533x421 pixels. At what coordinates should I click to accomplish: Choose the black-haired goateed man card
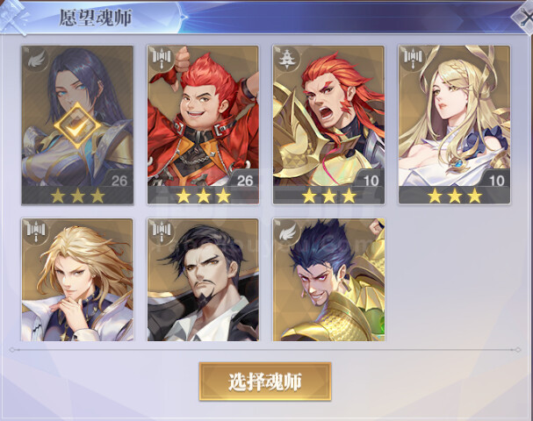pos(203,280)
